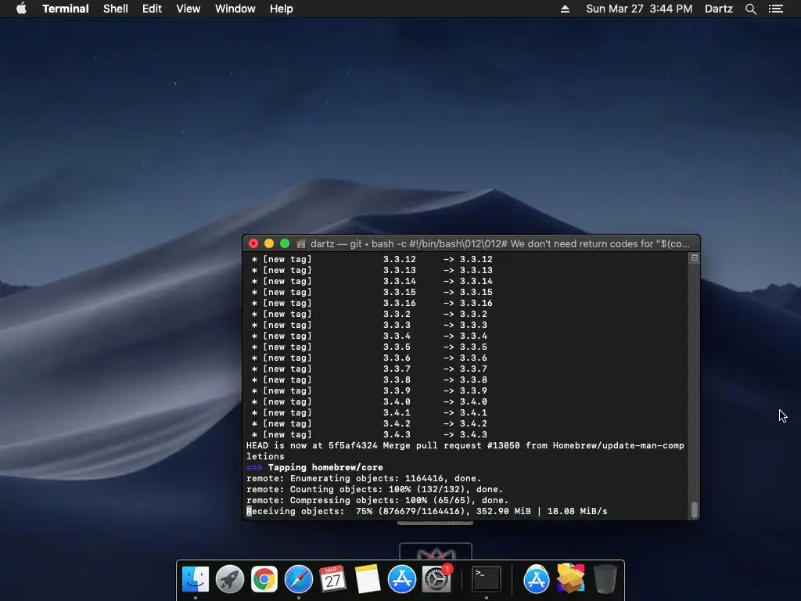
Task: Click the '18.08 MiB/s' transfer speed text
Action: [x=577, y=511]
